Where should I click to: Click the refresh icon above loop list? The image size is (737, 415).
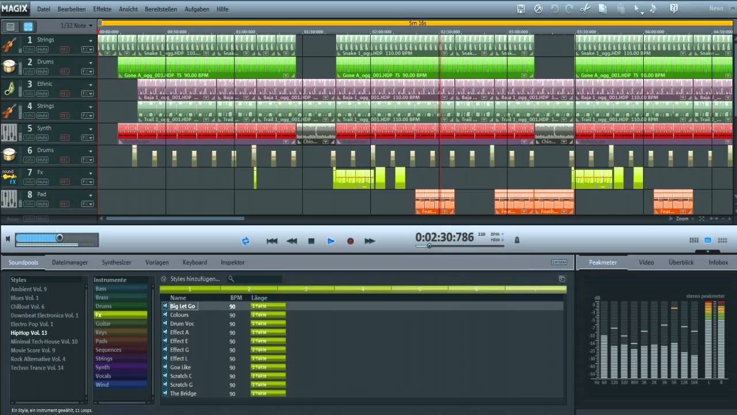click(x=562, y=278)
